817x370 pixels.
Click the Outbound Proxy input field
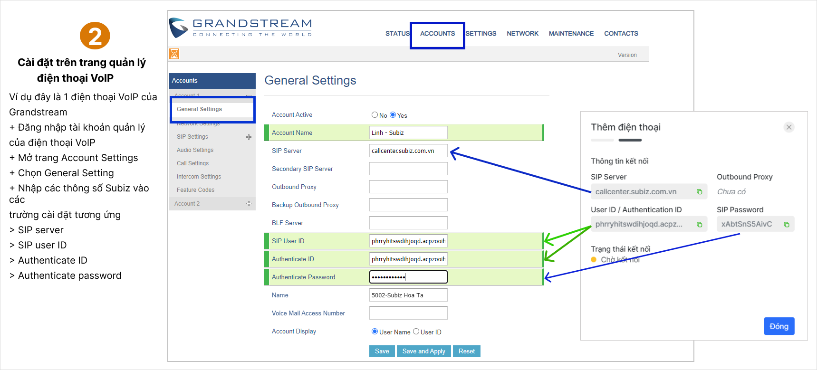pos(408,187)
